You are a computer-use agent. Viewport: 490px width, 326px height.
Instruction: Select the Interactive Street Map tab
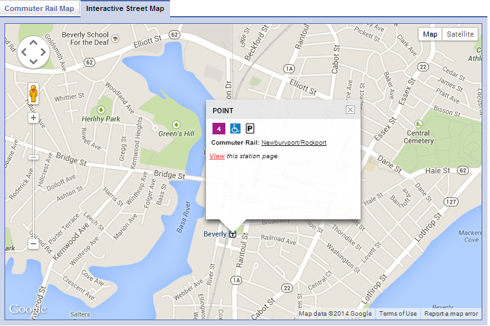pos(125,8)
